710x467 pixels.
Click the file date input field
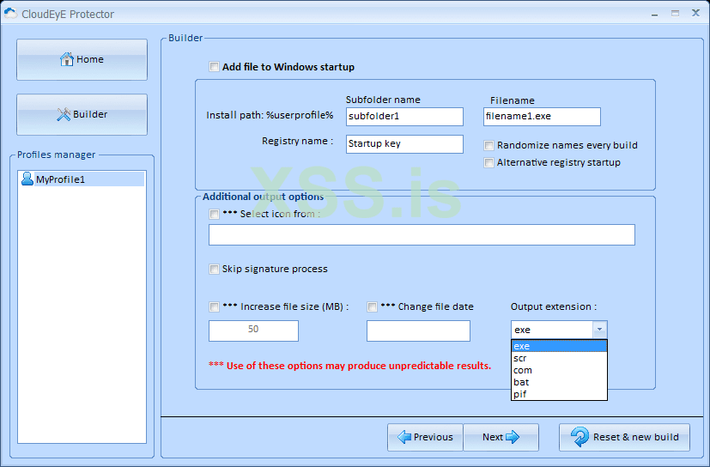(x=418, y=331)
